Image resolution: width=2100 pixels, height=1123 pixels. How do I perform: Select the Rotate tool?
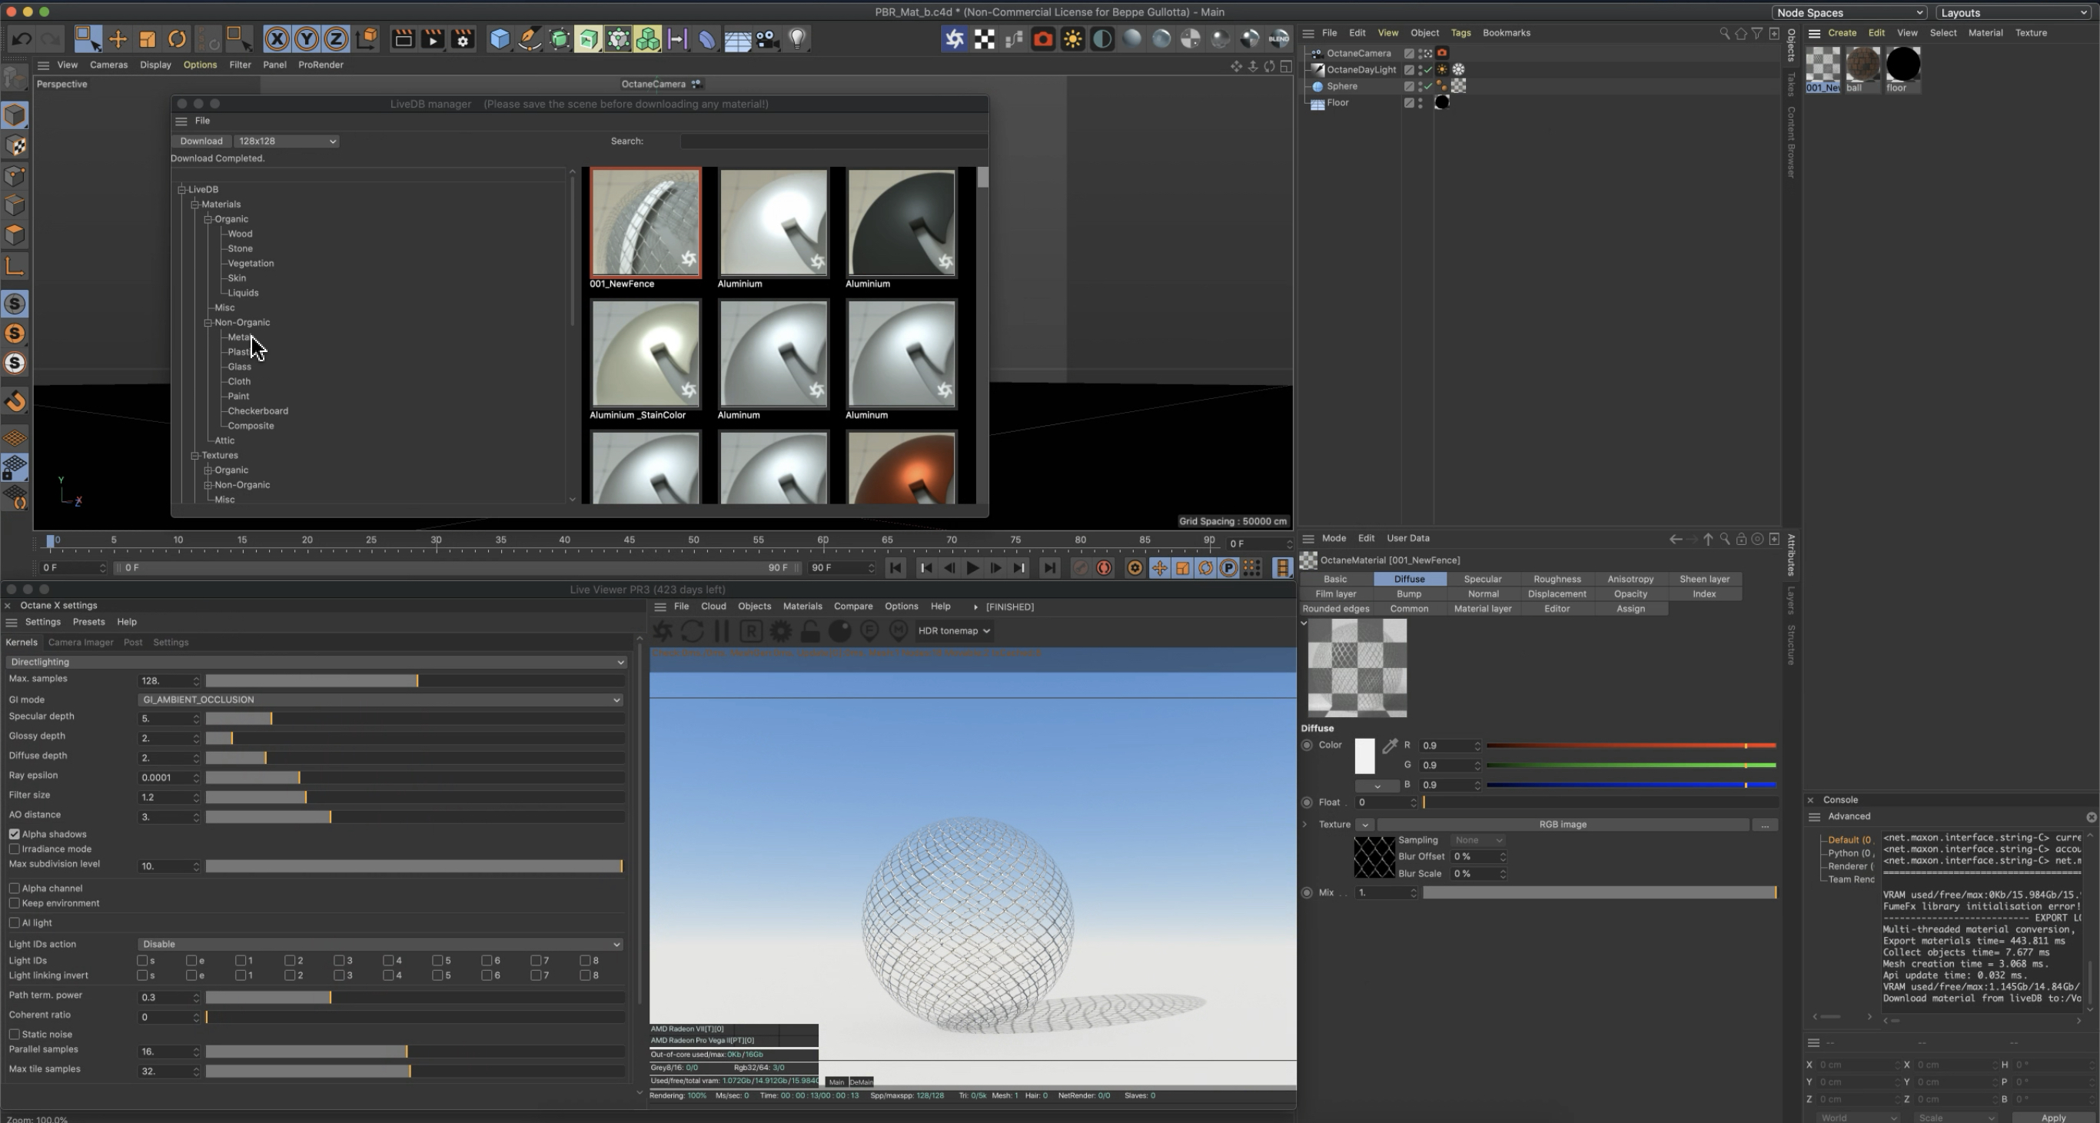pos(177,39)
